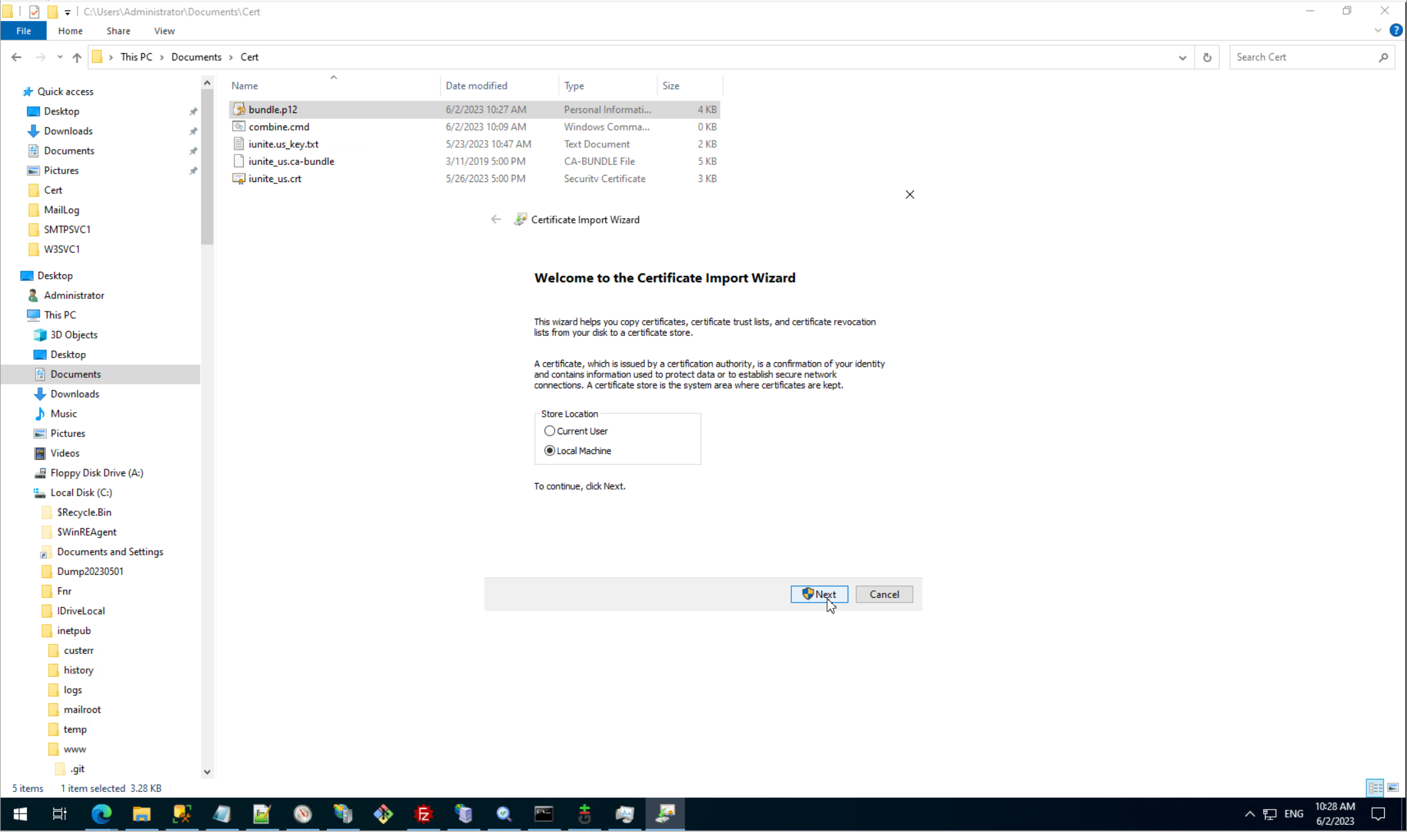This screenshot has width=1407, height=832.
Task: Open Microsoft Edge from the taskbar
Action: tap(101, 814)
